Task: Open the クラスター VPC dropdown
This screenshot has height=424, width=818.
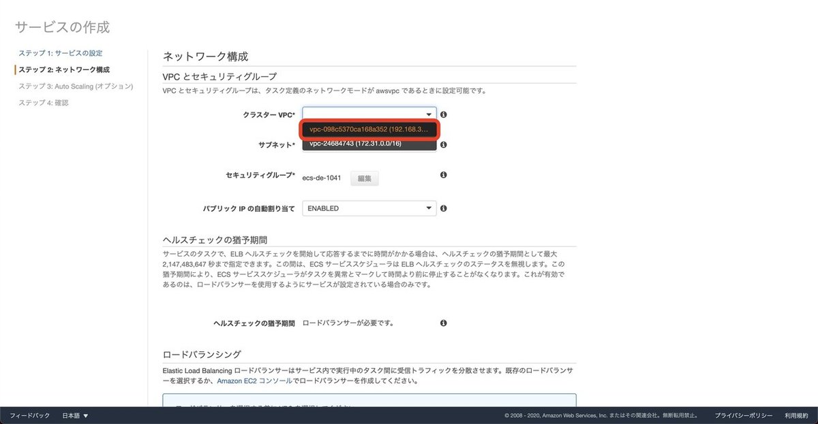Action: coord(369,114)
